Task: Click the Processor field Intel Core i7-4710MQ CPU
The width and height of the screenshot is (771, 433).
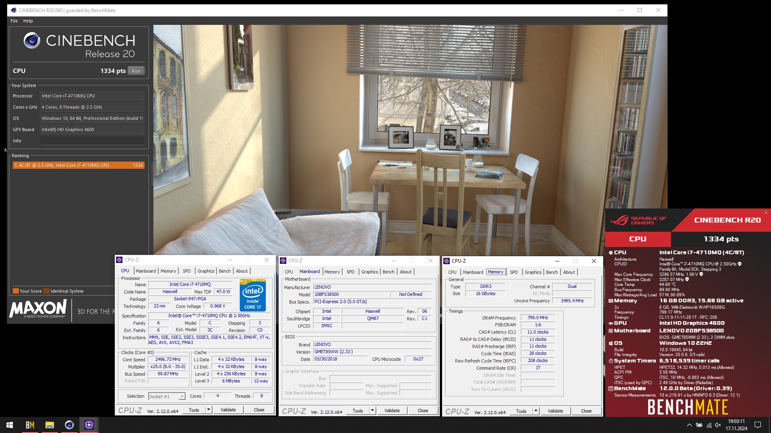Action: click(92, 96)
